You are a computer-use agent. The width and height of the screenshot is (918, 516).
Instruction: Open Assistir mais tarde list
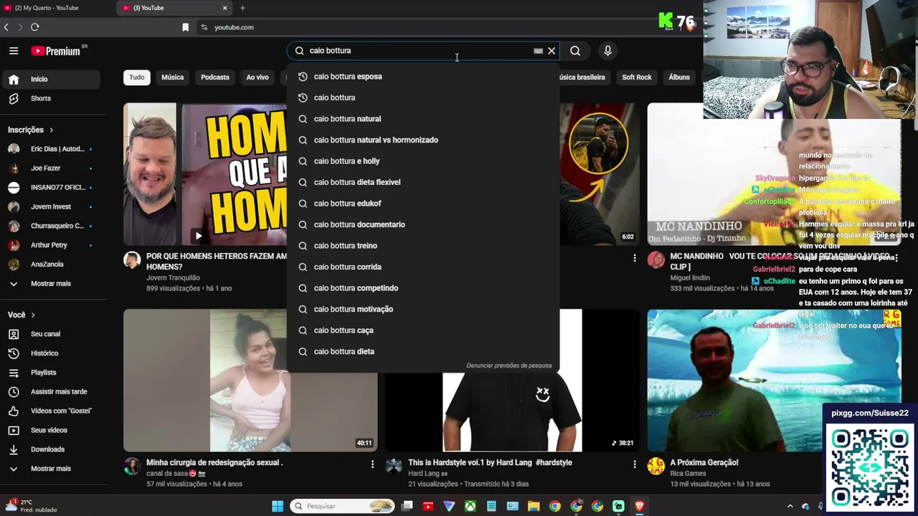point(52,392)
